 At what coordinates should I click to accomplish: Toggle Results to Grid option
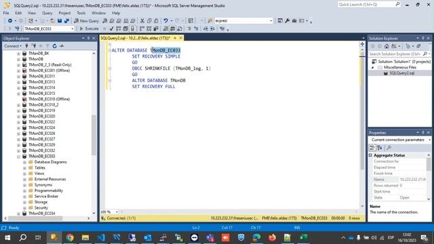coord(172,28)
